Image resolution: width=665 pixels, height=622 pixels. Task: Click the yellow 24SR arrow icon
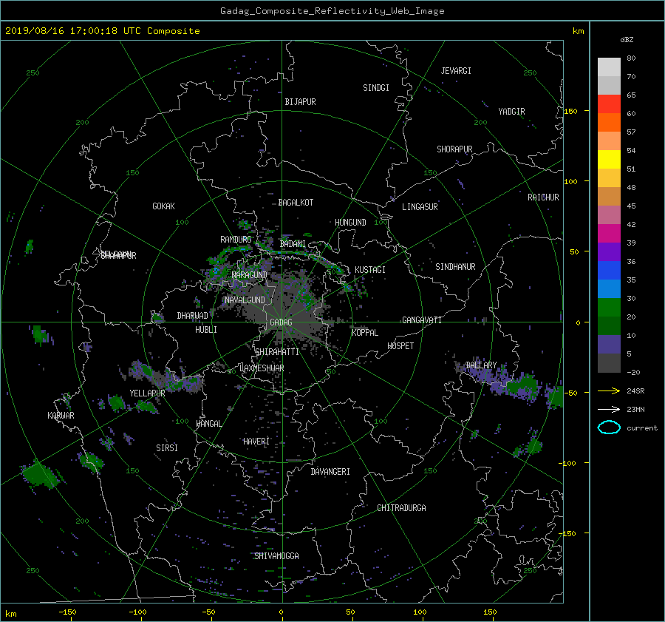click(x=609, y=391)
